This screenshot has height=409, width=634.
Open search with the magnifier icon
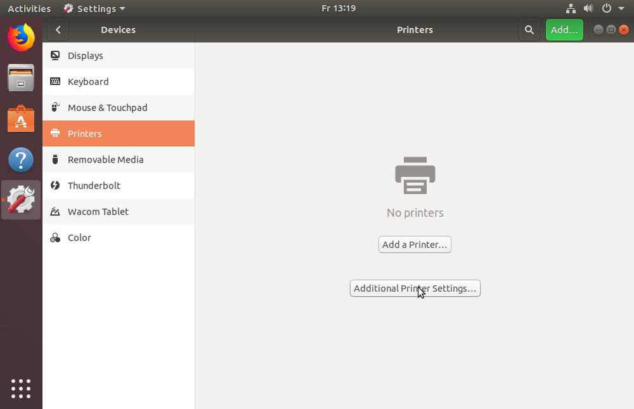coord(529,30)
